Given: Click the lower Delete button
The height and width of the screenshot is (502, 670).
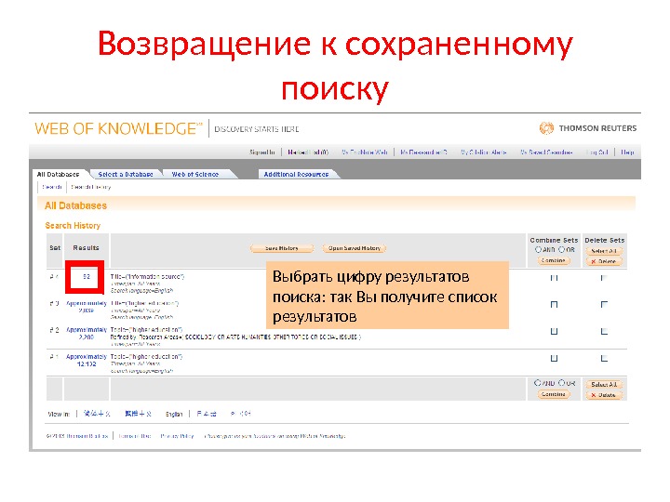Looking at the screenshot, I should [604, 395].
